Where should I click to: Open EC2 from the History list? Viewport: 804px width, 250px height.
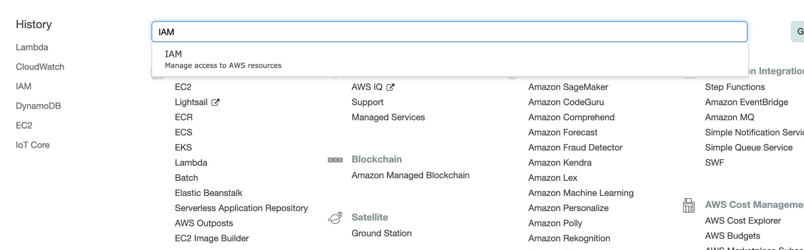(x=24, y=125)
